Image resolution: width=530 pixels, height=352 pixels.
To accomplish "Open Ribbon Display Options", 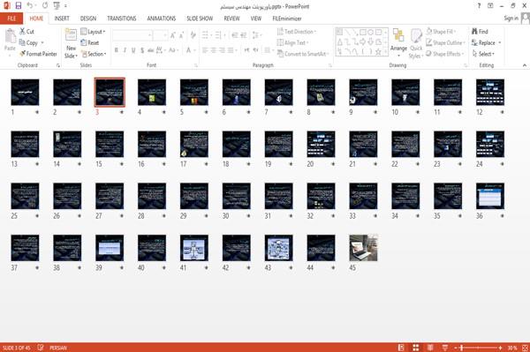I will pos(490,6).
